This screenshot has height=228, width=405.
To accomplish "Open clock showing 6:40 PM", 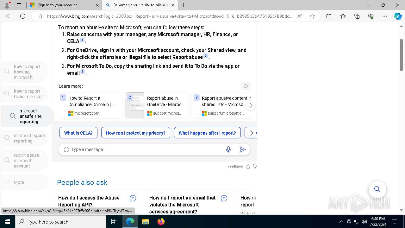I will pos(378,222).
